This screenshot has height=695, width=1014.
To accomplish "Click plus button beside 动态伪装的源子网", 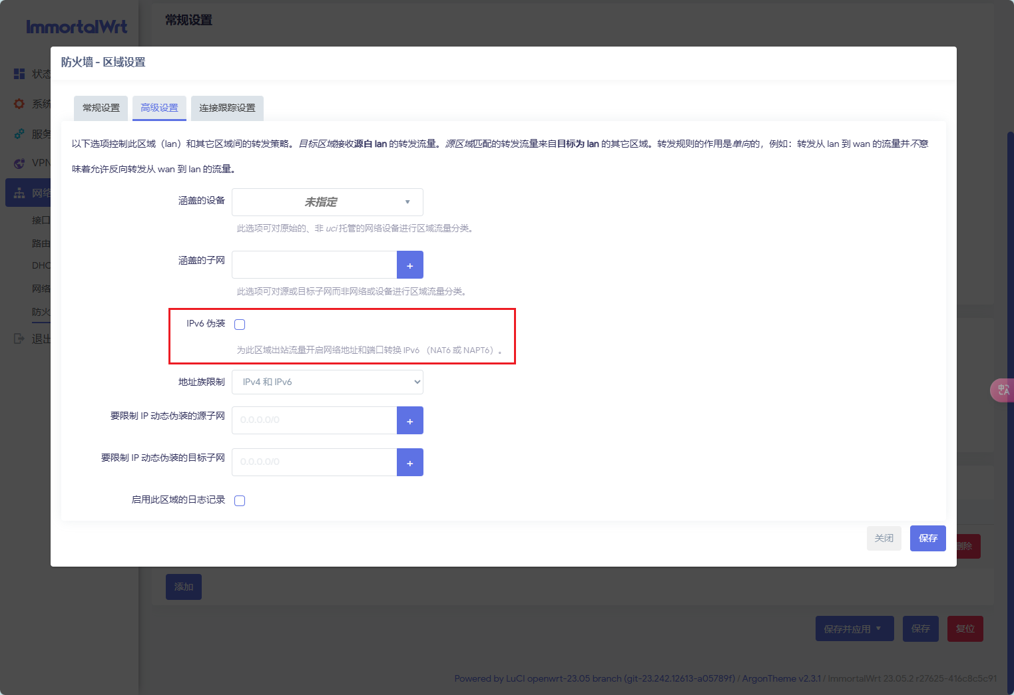I will coord(409,420).
